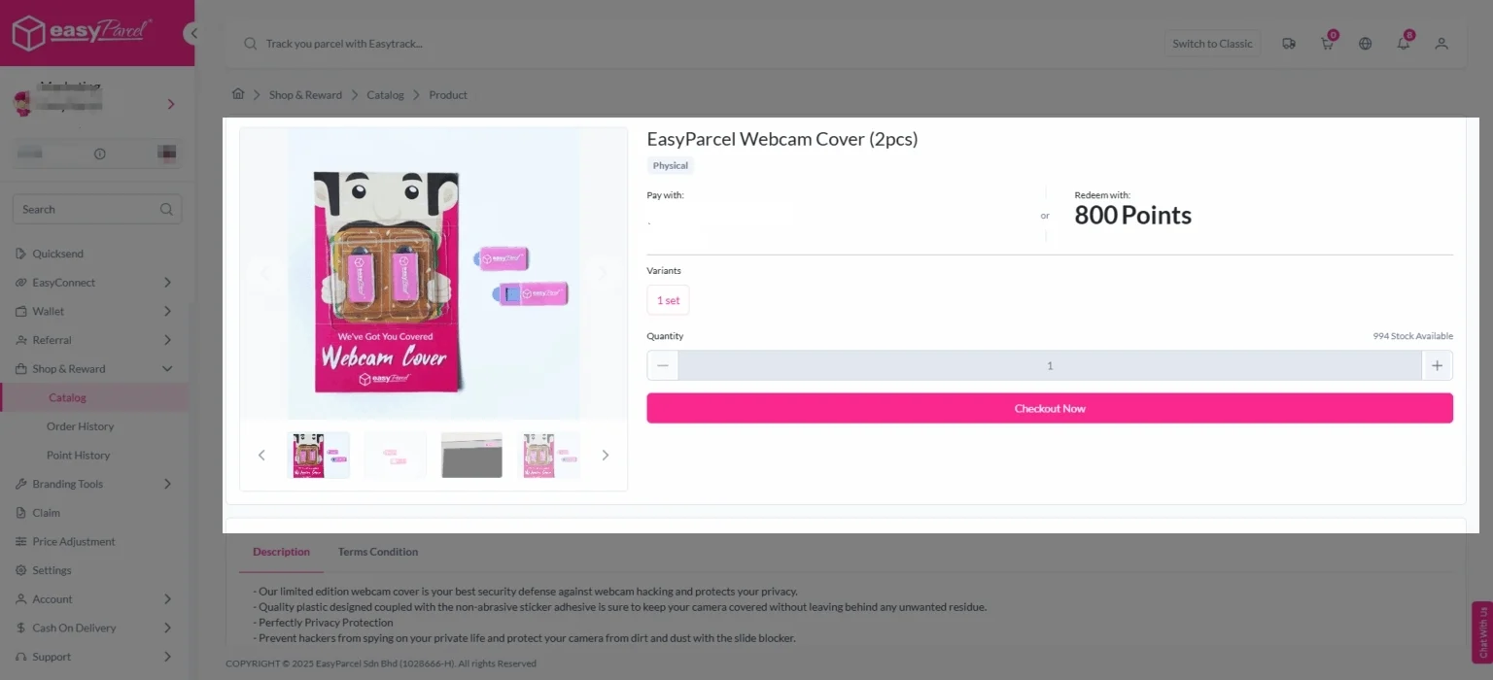The height and width of the screenshot is (680, 1493).
Task: Collapse the sidebar with arrow icon
Action: 193,33
